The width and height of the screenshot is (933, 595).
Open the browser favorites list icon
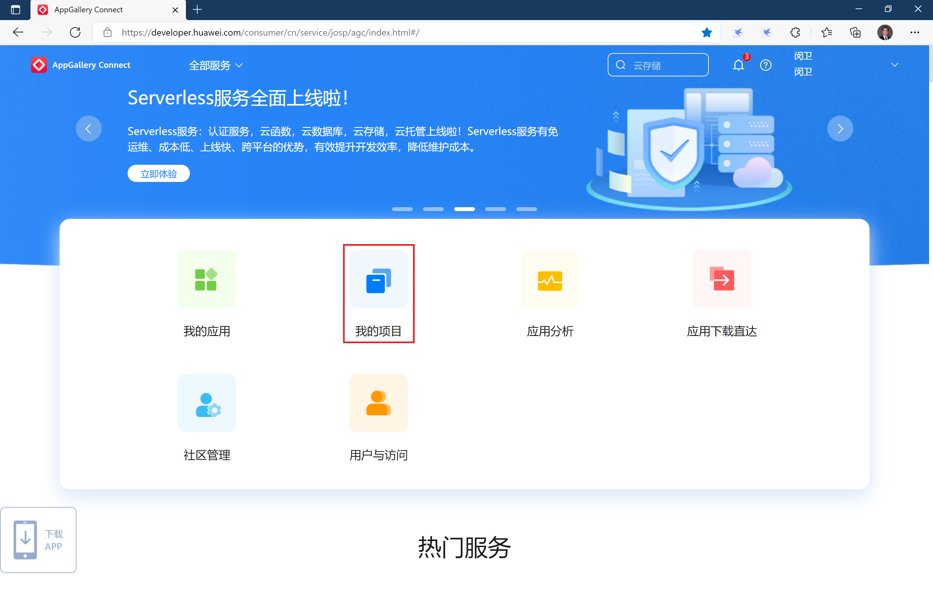826,32
